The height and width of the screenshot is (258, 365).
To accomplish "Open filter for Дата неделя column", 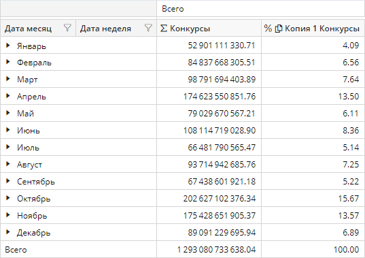I will 148,28.
